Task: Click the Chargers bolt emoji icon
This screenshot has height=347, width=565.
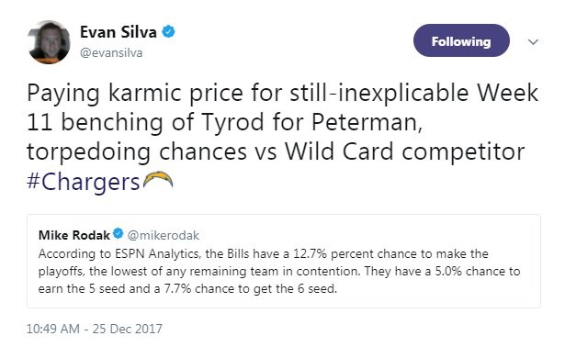Action: 158,180
